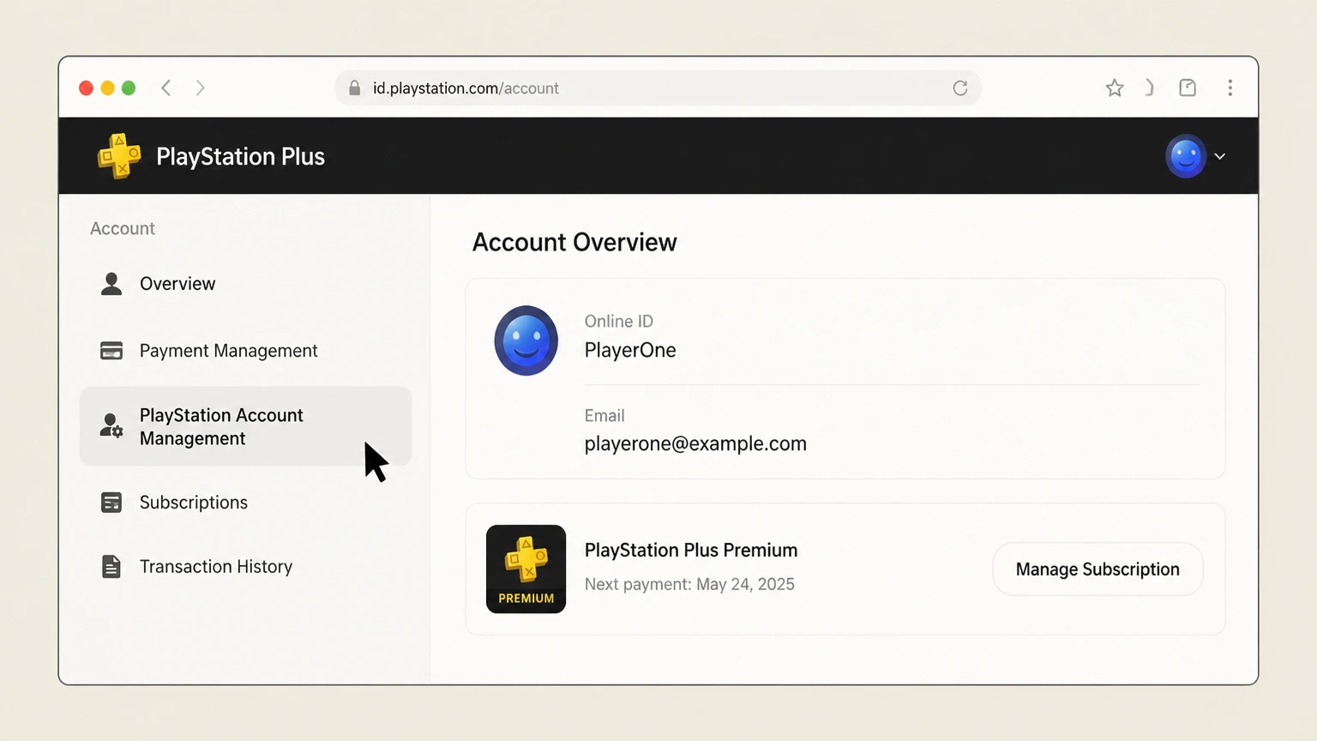Select PlayStation Account Management

coord(245,426)
